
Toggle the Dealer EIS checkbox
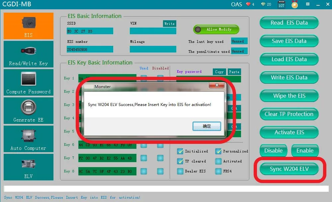[180, 171]
